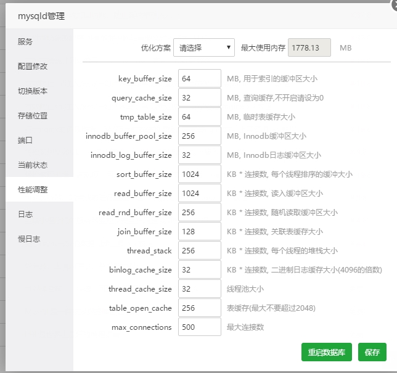This screenshot has width=397, height=373.
Task: Click the thread_stack input field
Action: coord(200,250)
